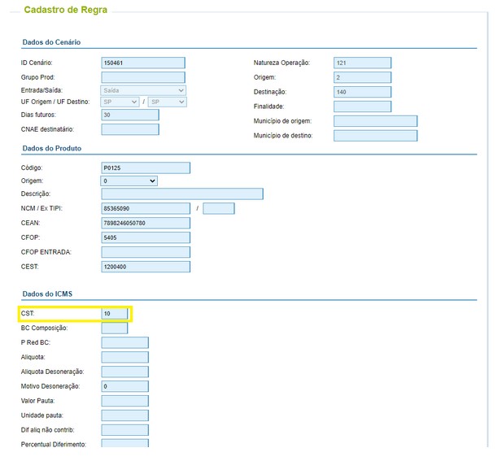502x461 pixels.
Task: Click the Finalidade field
Action: point(362,107)
